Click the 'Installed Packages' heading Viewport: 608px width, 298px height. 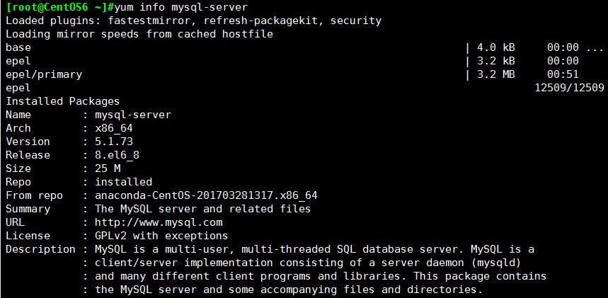(62, 101)
